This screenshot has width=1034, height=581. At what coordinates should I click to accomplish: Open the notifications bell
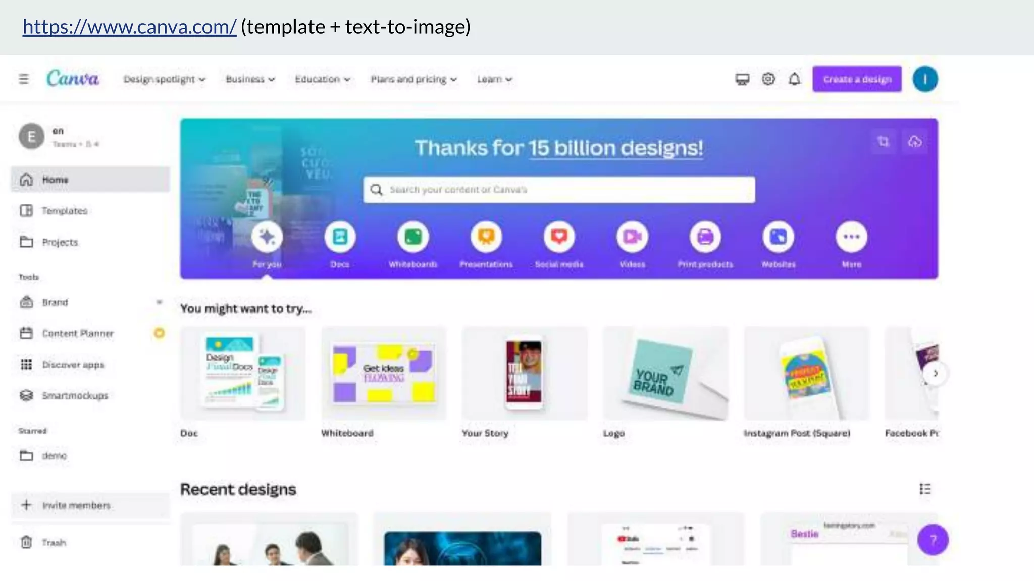(x=795, y=79)
